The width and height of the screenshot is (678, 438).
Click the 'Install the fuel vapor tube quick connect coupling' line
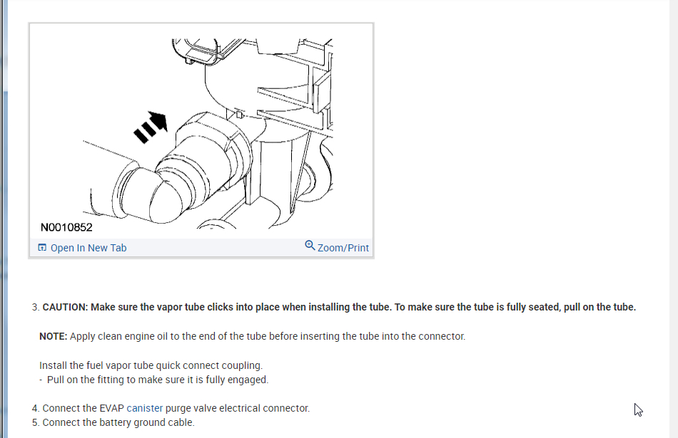[151, 365]
